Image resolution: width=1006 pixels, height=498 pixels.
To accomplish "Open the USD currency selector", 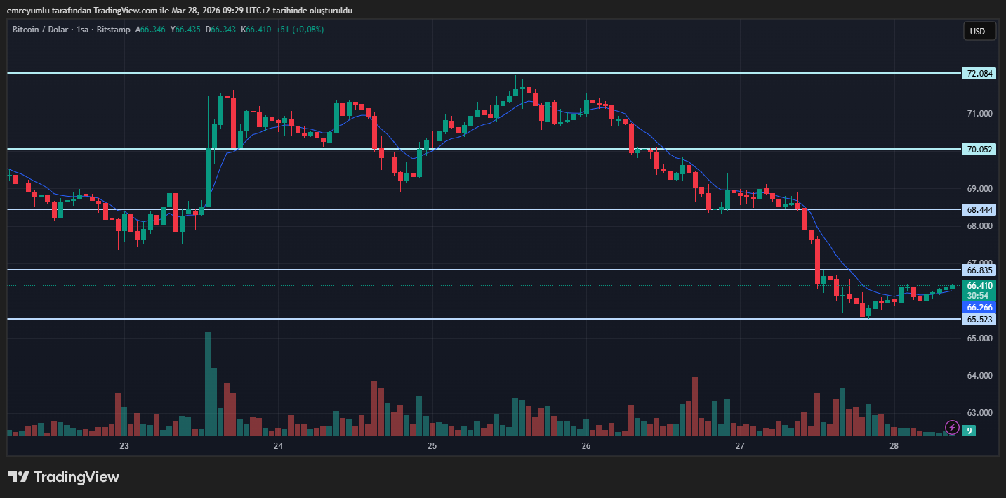I will point(978,31).
